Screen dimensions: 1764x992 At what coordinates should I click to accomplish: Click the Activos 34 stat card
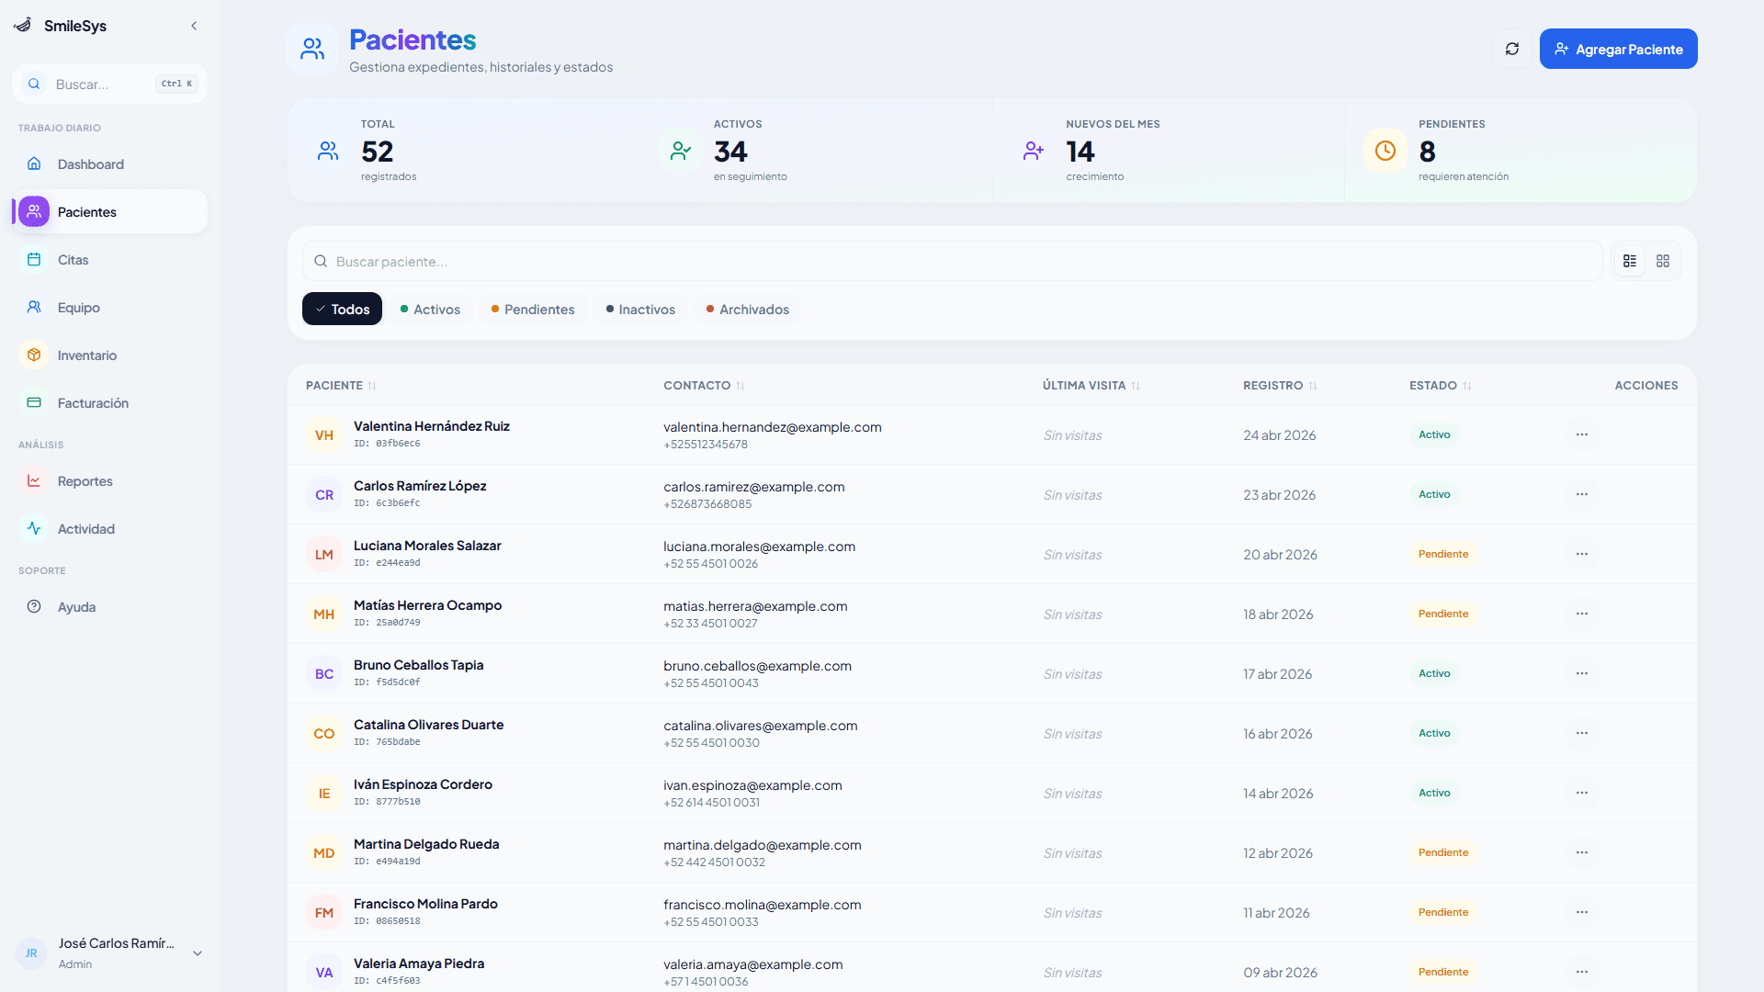pyautogui.click(x=816, y=150)
